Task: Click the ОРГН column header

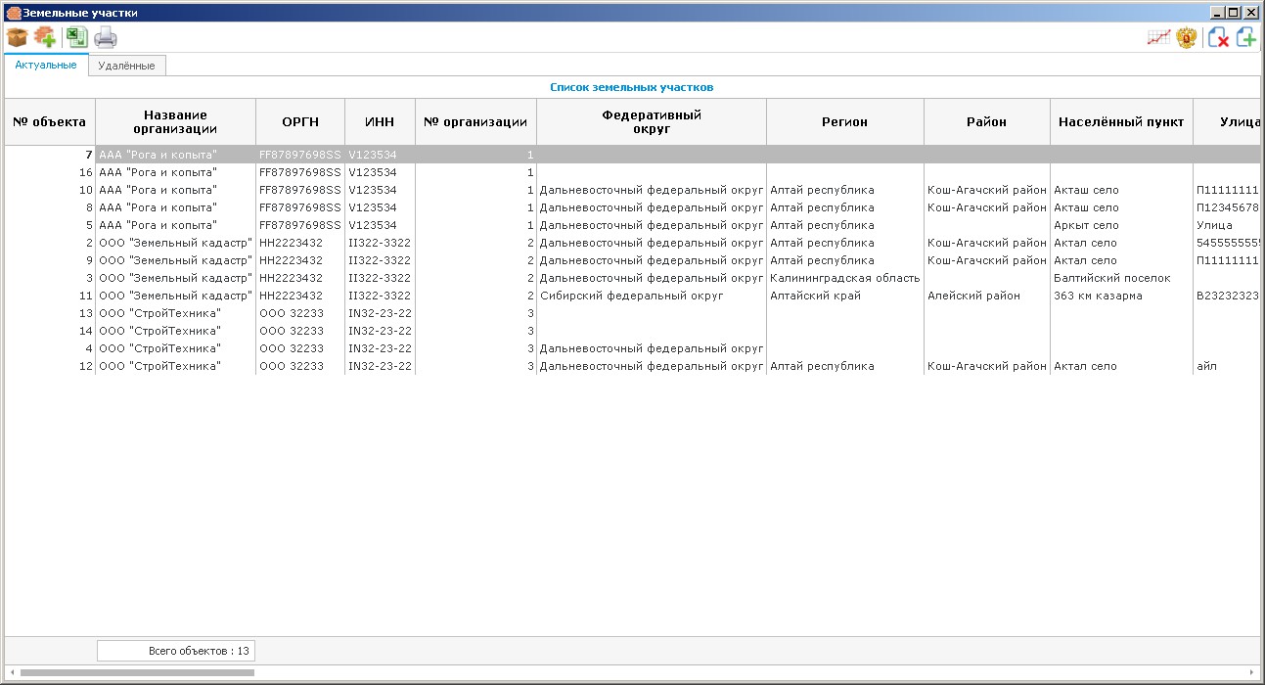Action: 300,122
